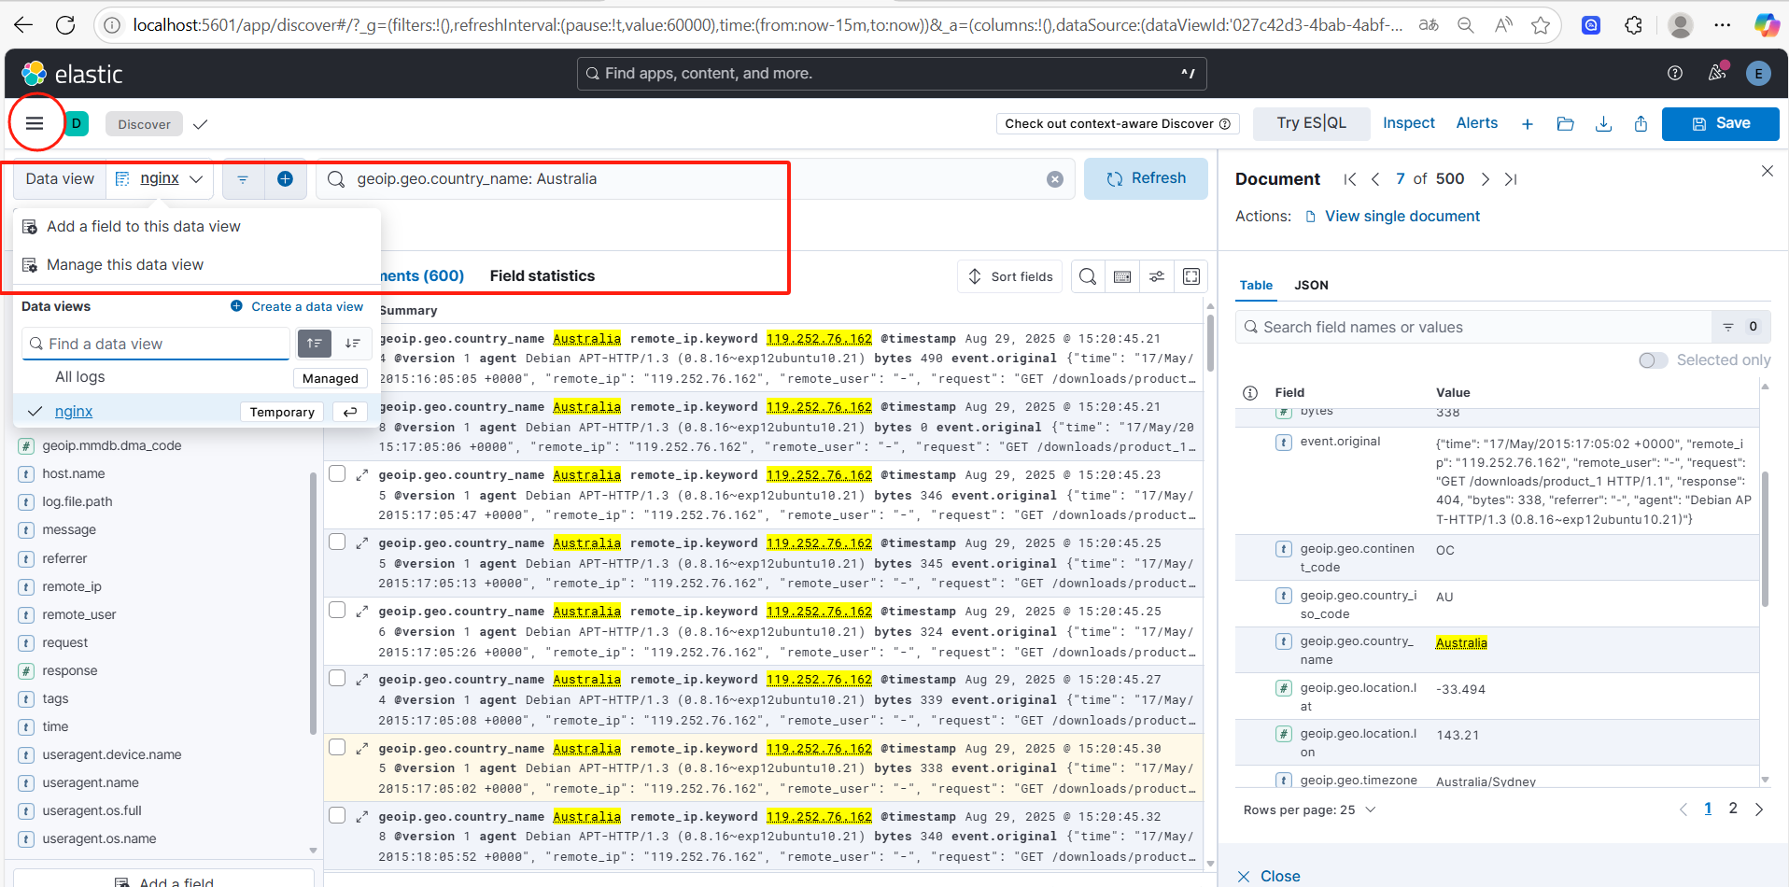
Task: Go to next document
Action: pos(1485,179)
